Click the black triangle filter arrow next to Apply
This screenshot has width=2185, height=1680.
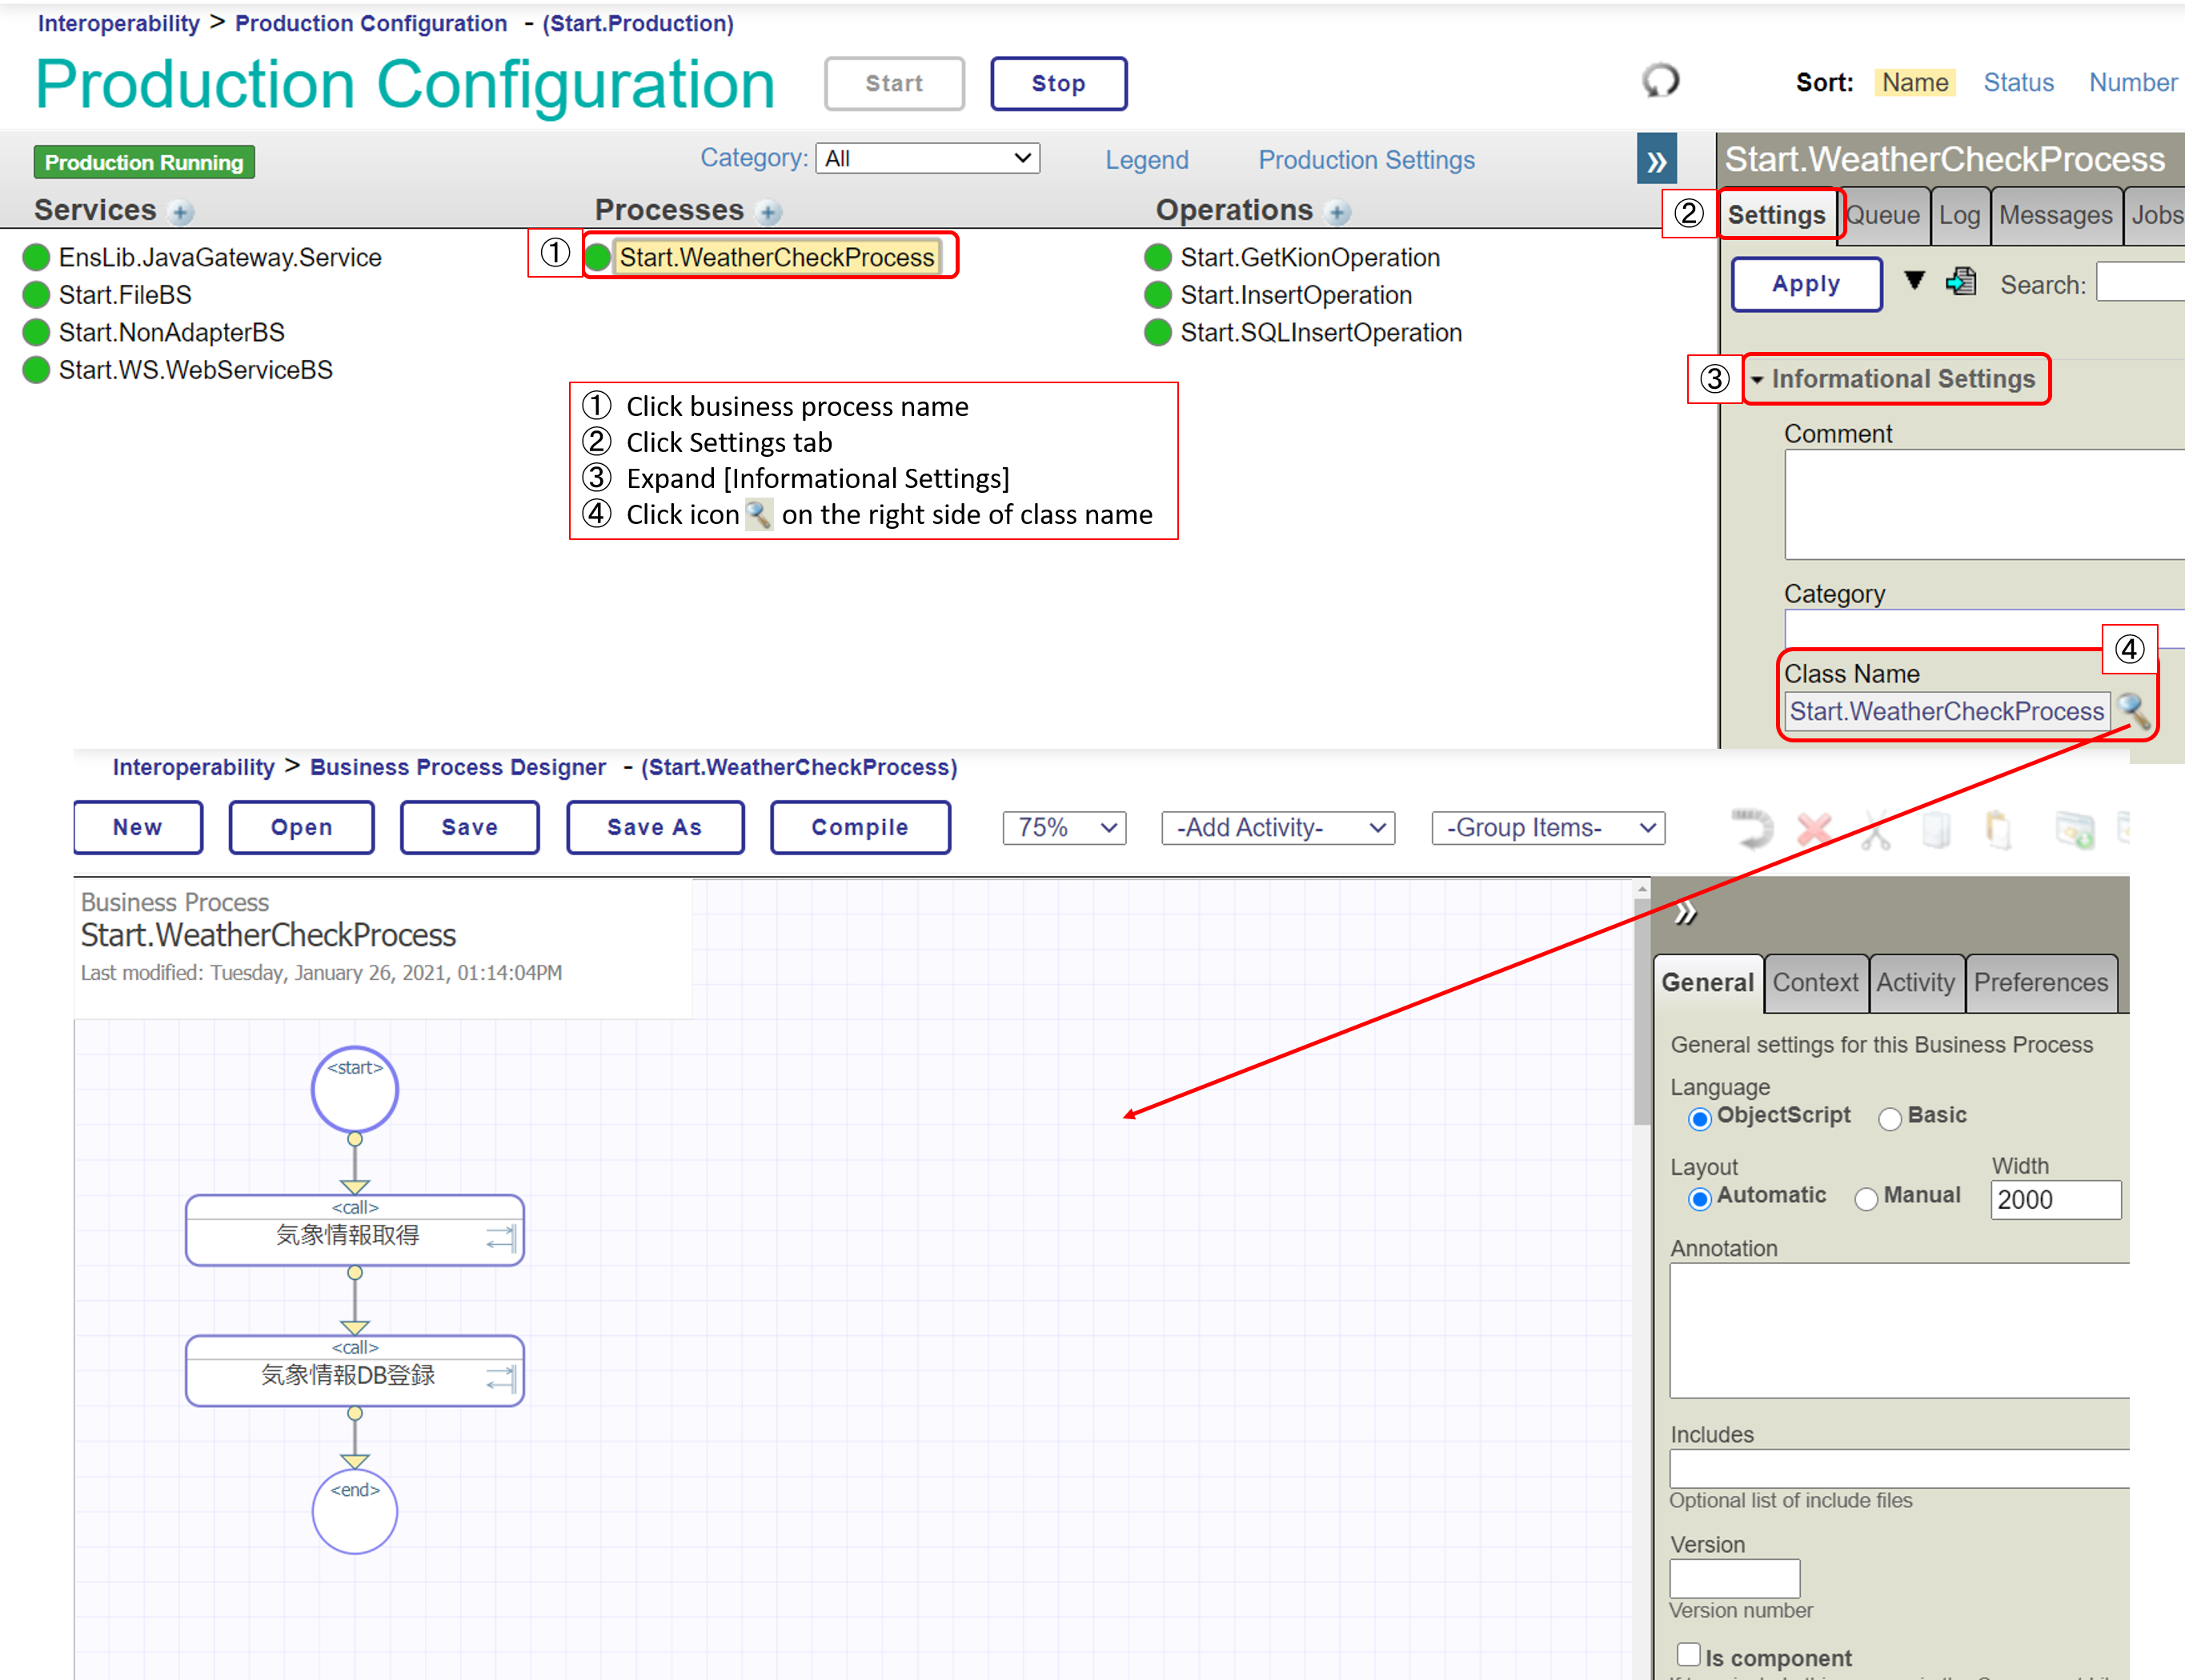pyautogui.click(x=1914, y=281)
